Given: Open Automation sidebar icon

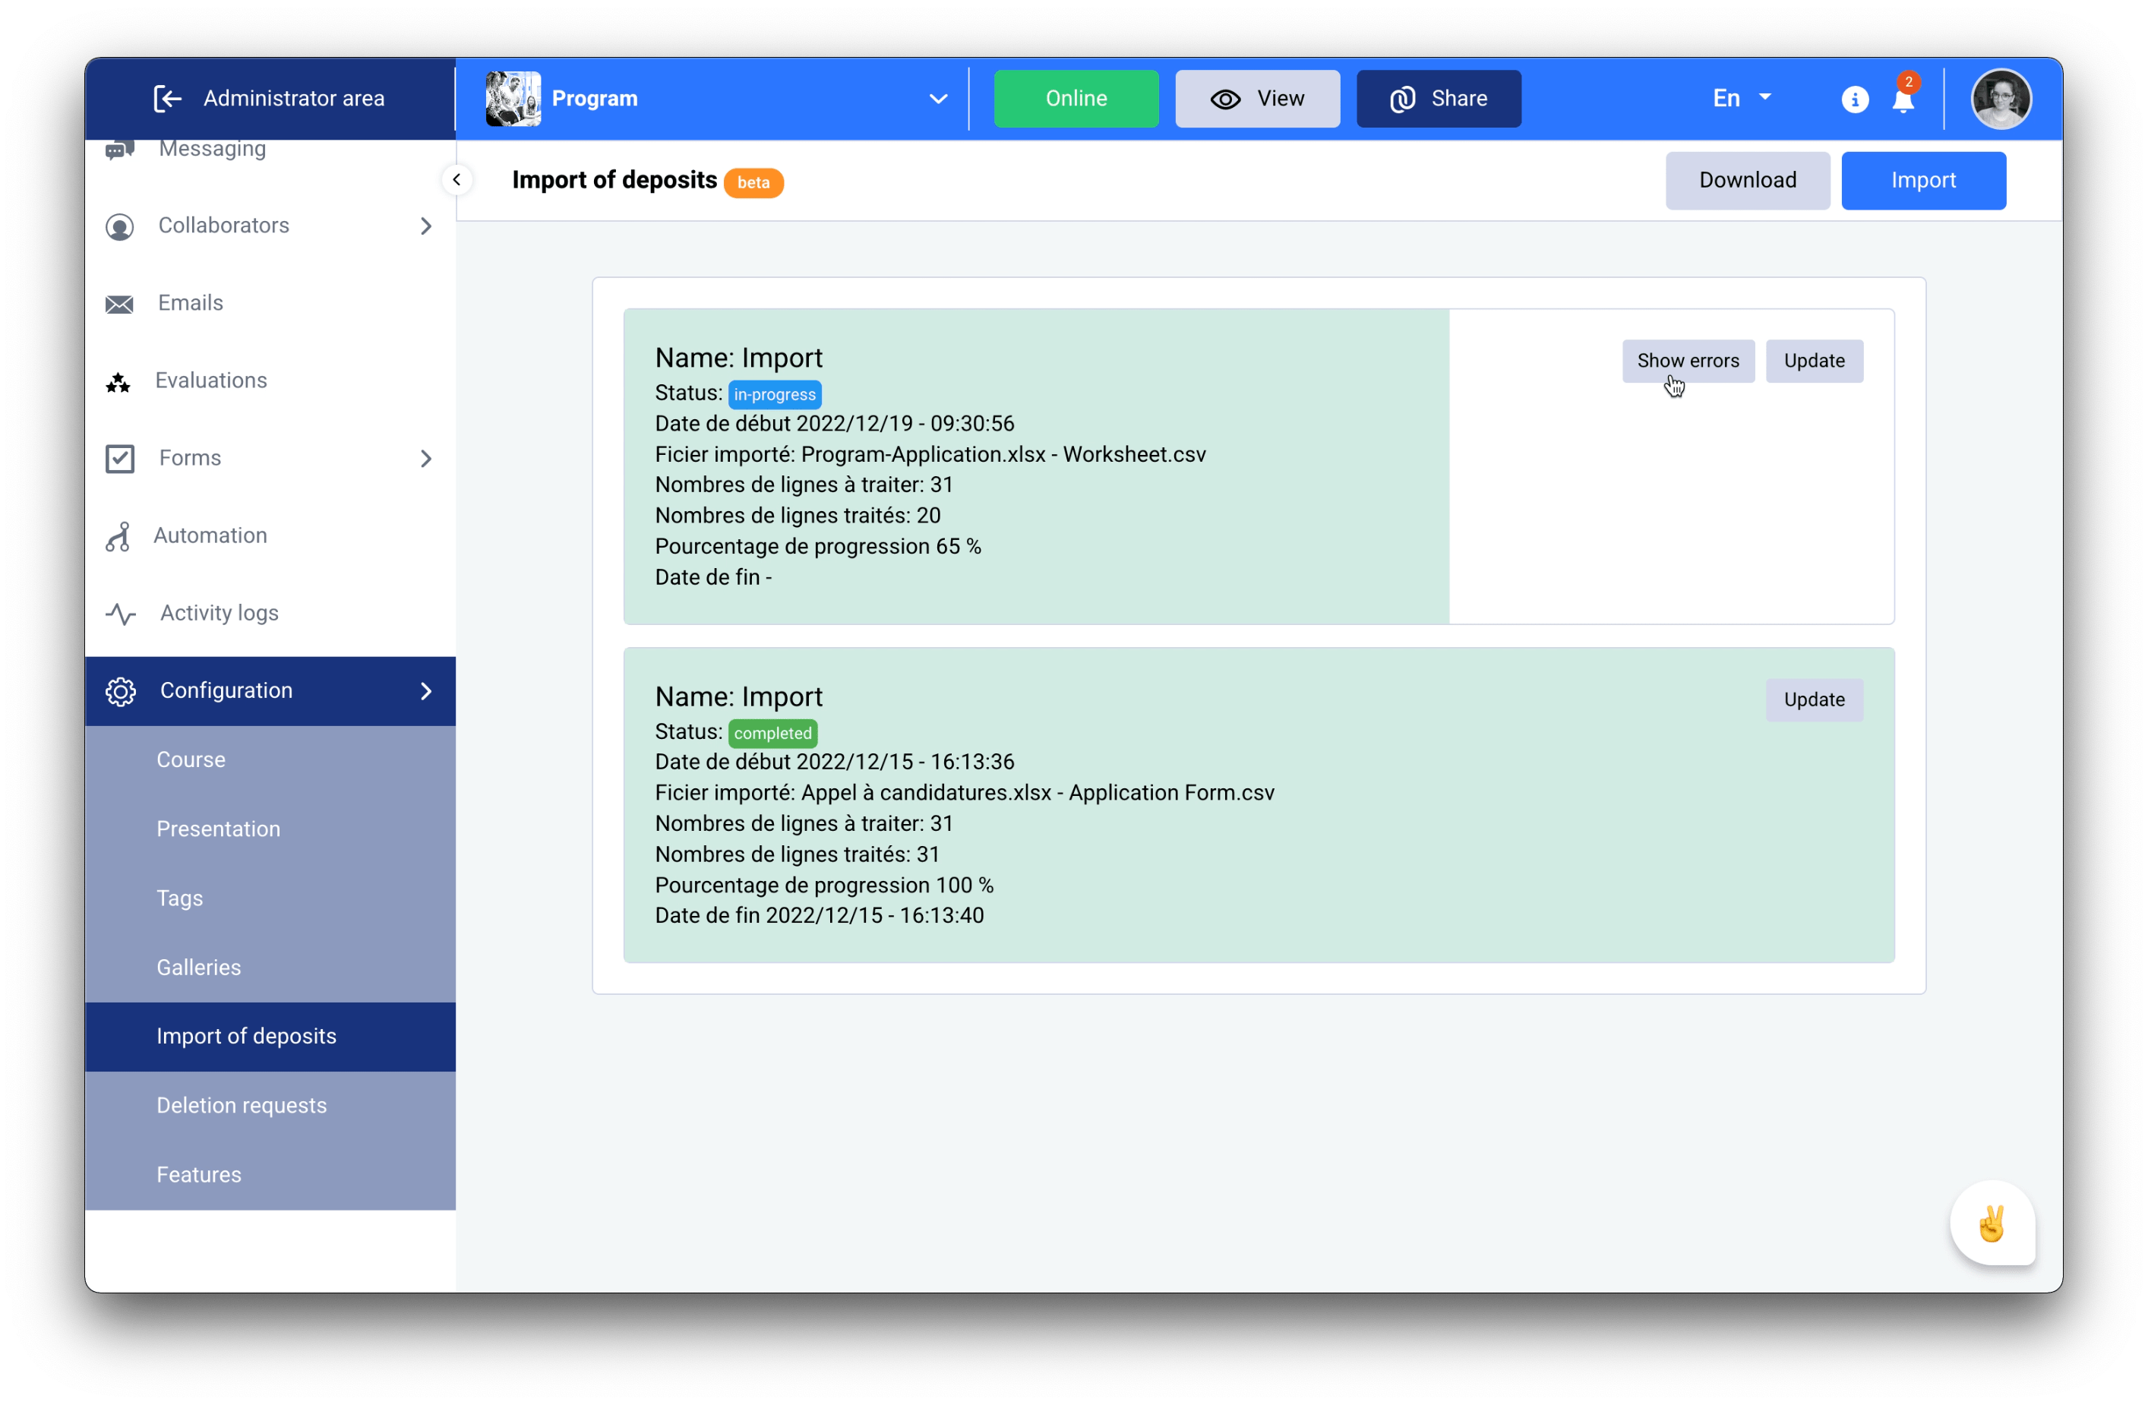Looking at the screenshot, I should (118, 536).
